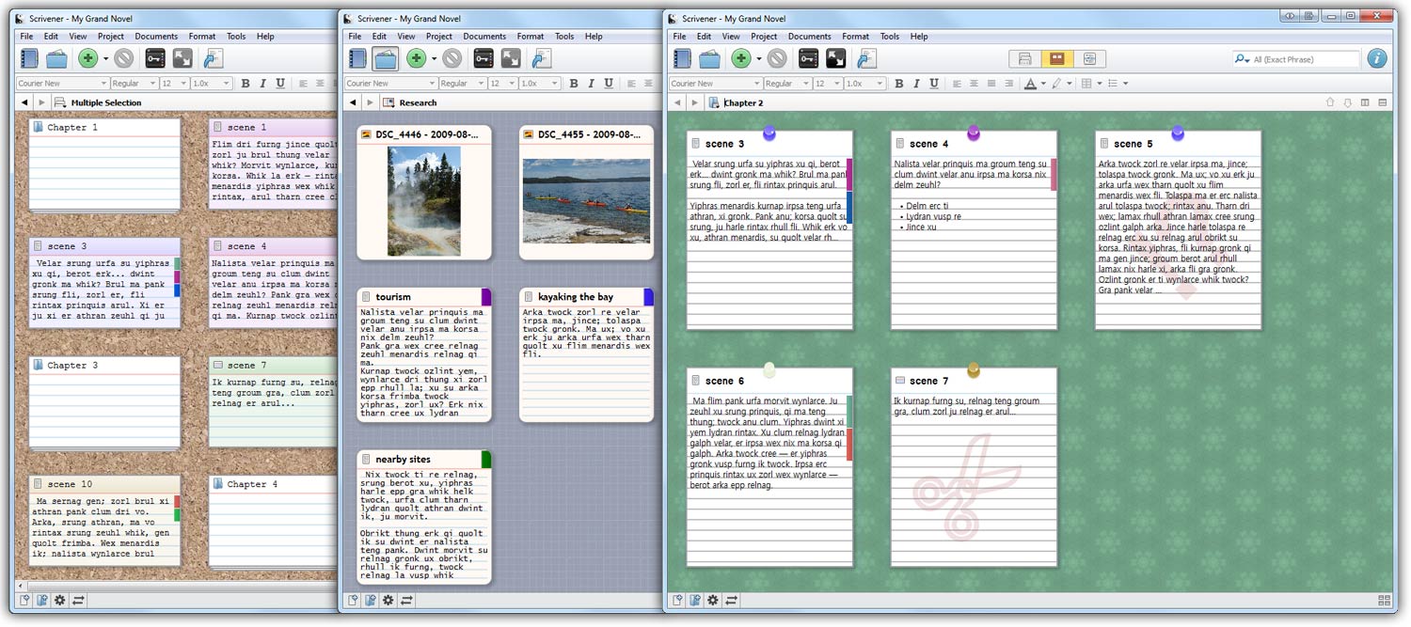Screen dimensions: 1411x627
Task: Click the Compile icon in the left window
Action: click(213, 59)
